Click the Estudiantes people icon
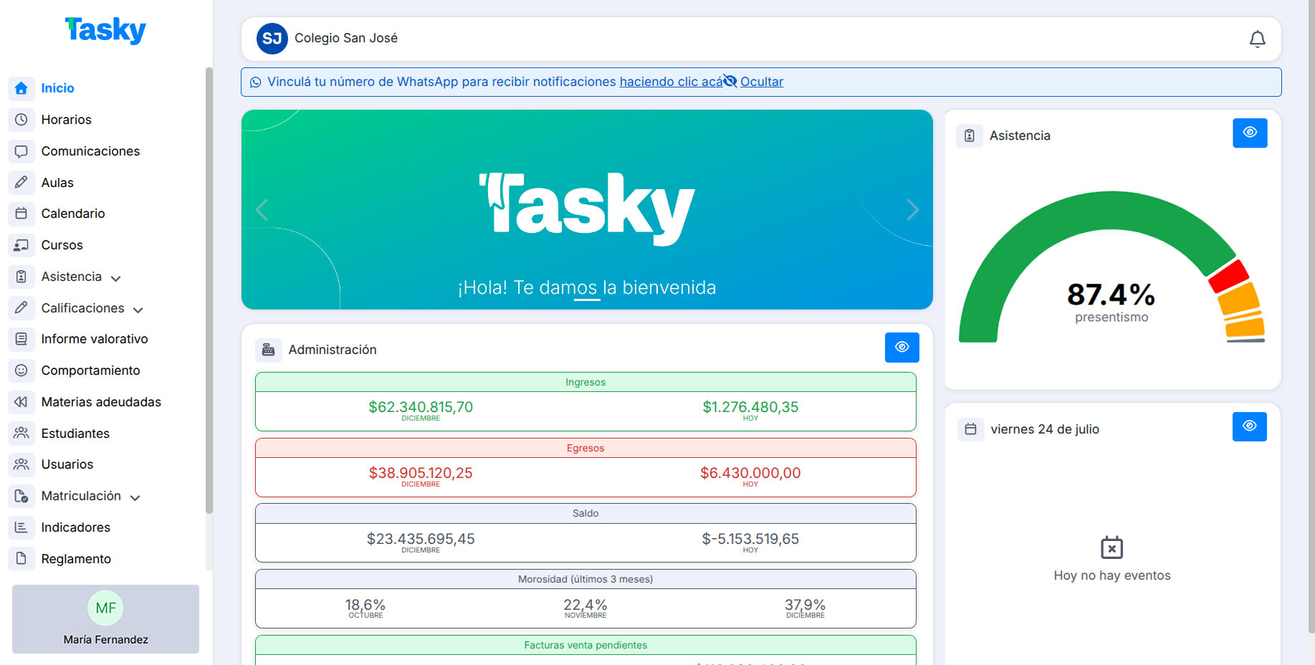The image size is (1315, 665). (21, 434)
